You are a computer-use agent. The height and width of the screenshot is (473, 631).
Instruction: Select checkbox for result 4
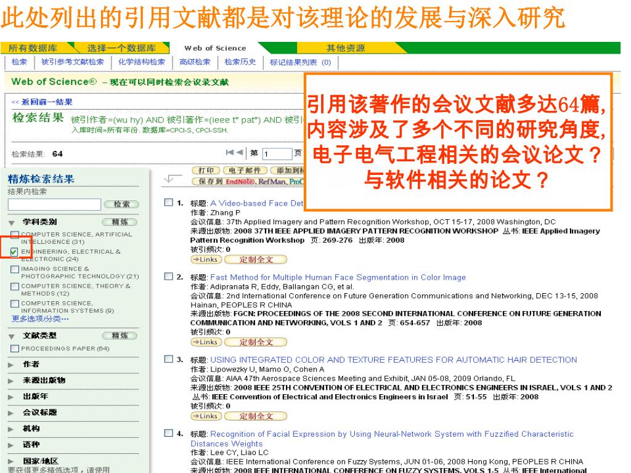tap(169, 433)
